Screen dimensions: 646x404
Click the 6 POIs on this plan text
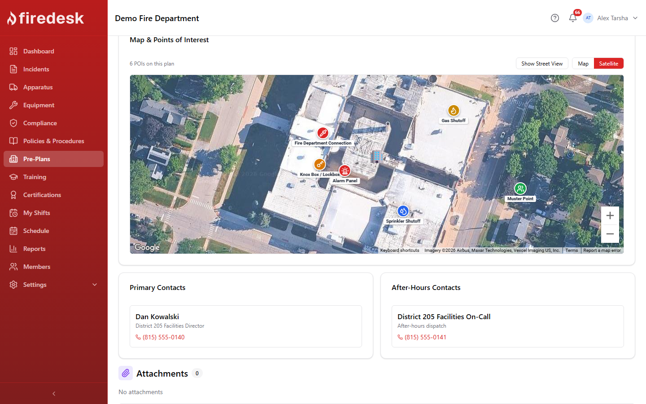coord(152,64)
